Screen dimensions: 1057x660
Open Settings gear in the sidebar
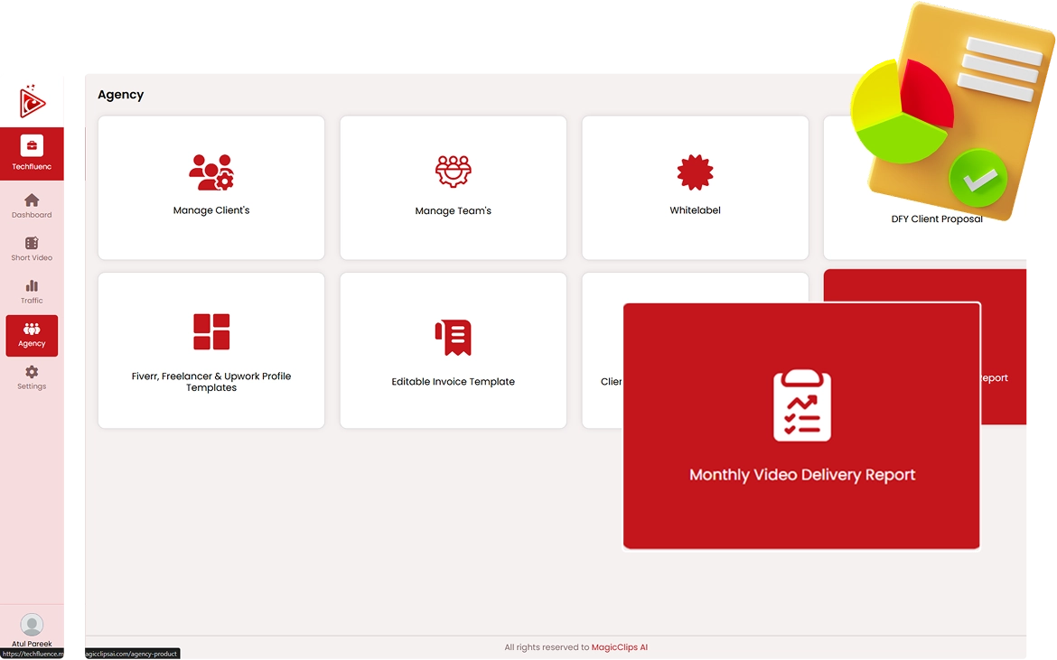point(32,372)
